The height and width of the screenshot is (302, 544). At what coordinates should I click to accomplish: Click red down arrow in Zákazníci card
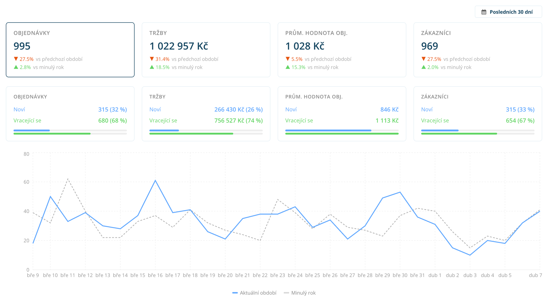click(x=424, y=59)
